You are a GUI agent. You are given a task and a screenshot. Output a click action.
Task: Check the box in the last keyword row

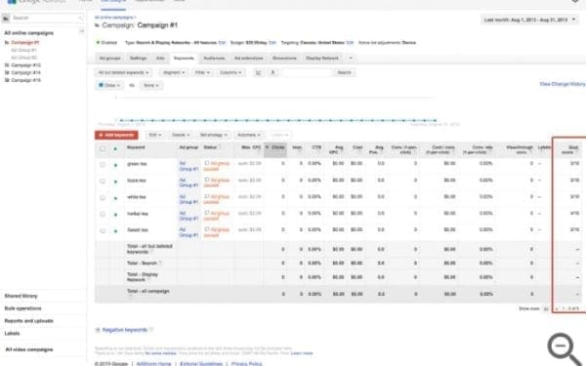coord(103,230)
